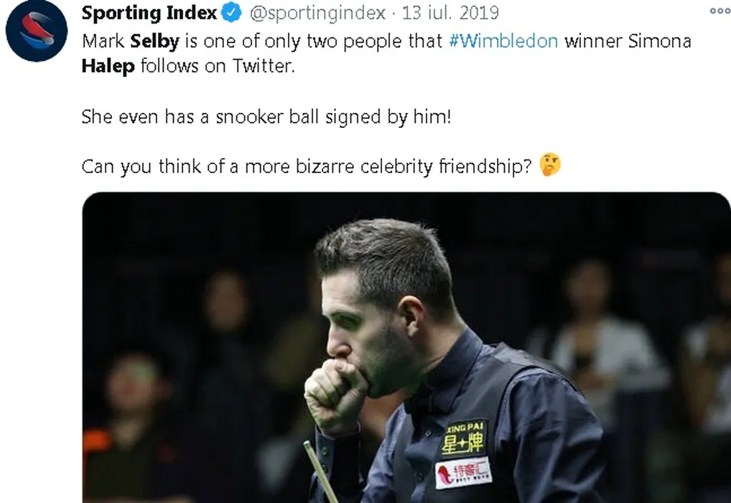Click the snooker cue tip in photo

(308, 445)
